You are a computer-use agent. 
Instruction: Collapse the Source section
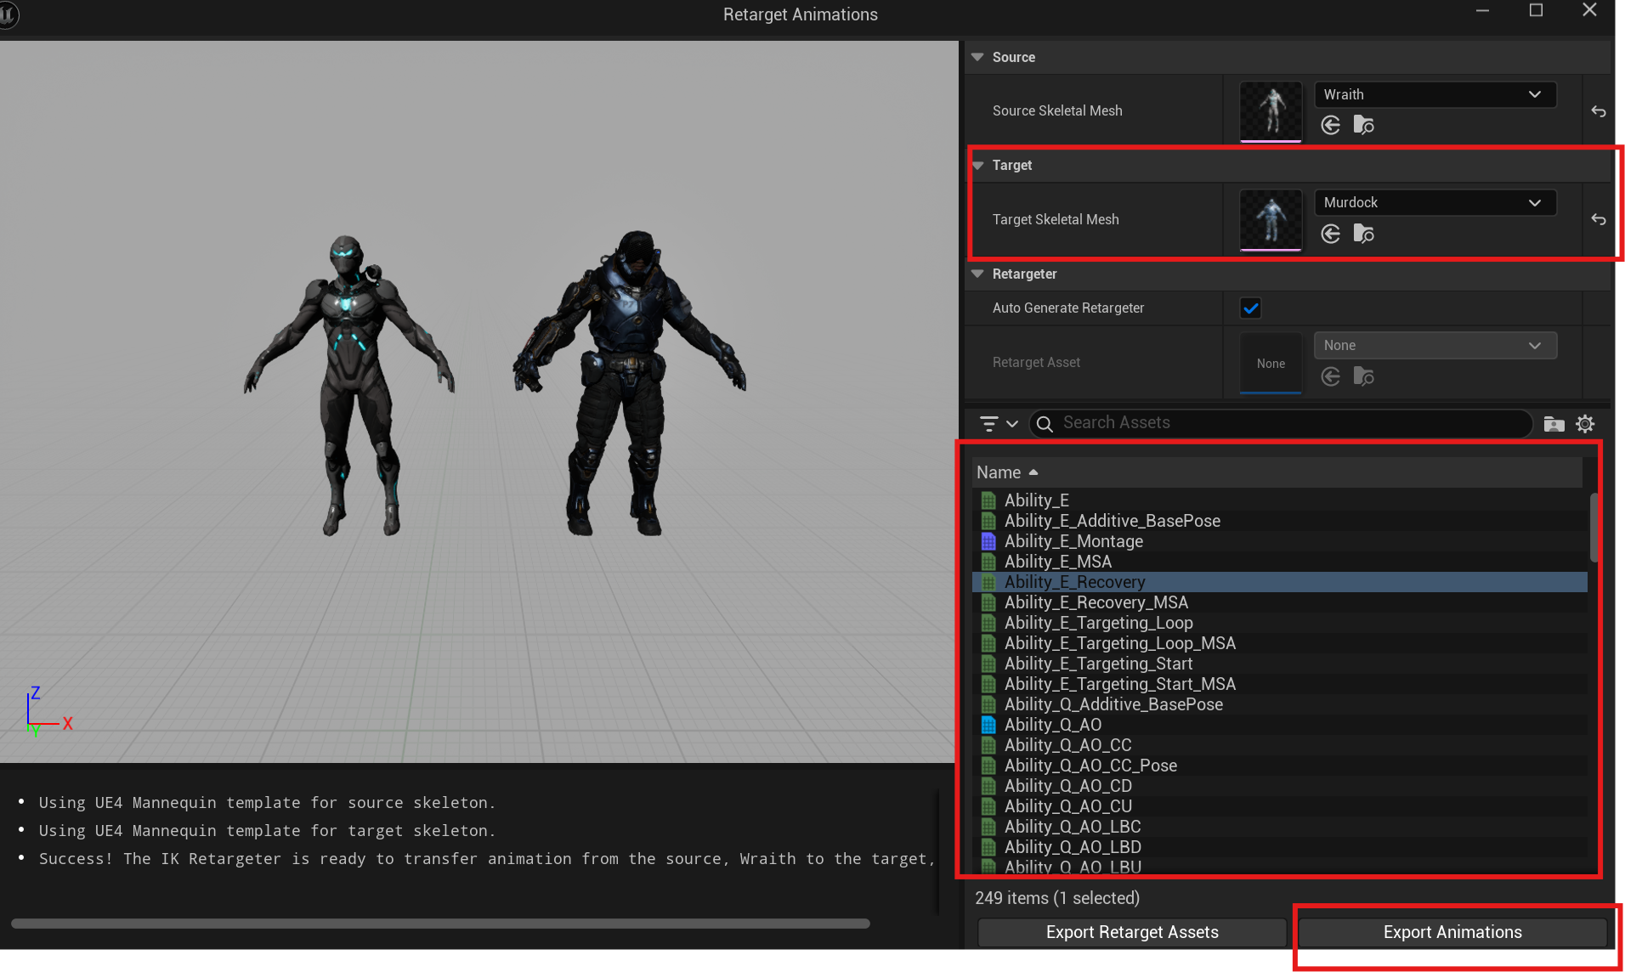click(977, 57)
